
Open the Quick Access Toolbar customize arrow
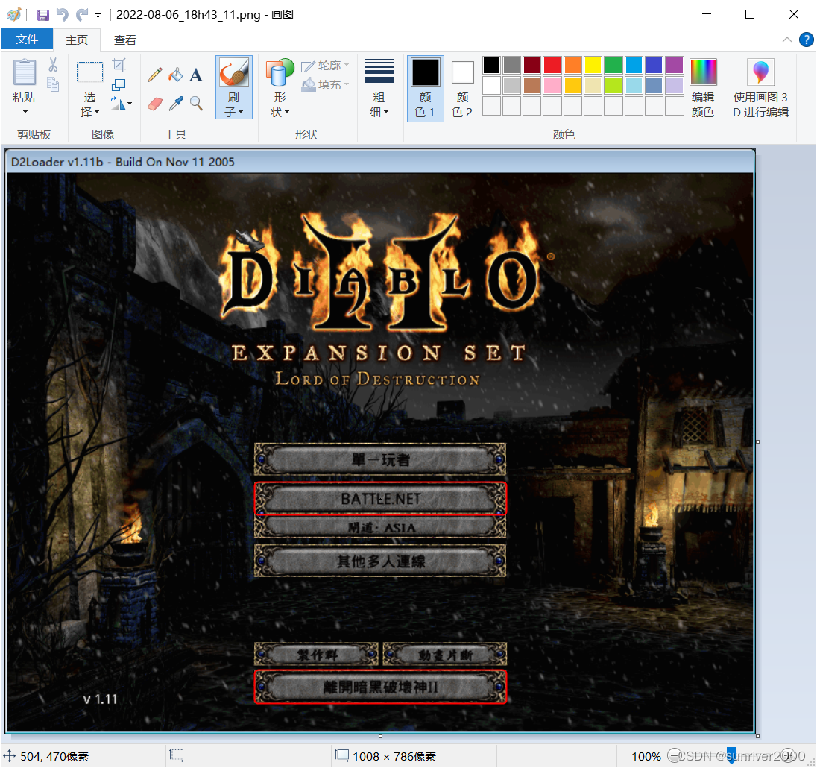pos(98,16)
